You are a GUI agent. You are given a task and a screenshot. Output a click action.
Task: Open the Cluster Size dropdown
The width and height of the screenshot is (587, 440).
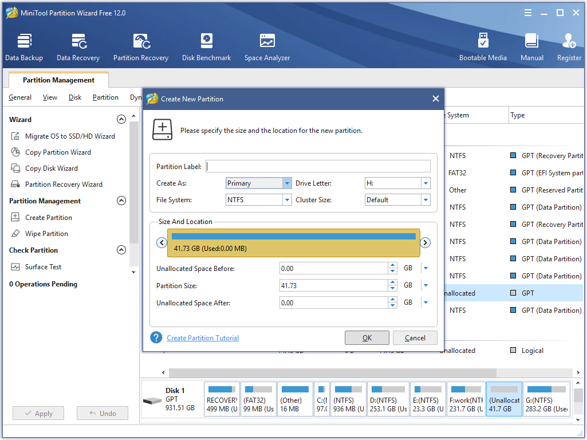pyautogui.click(x=426, y=199)
